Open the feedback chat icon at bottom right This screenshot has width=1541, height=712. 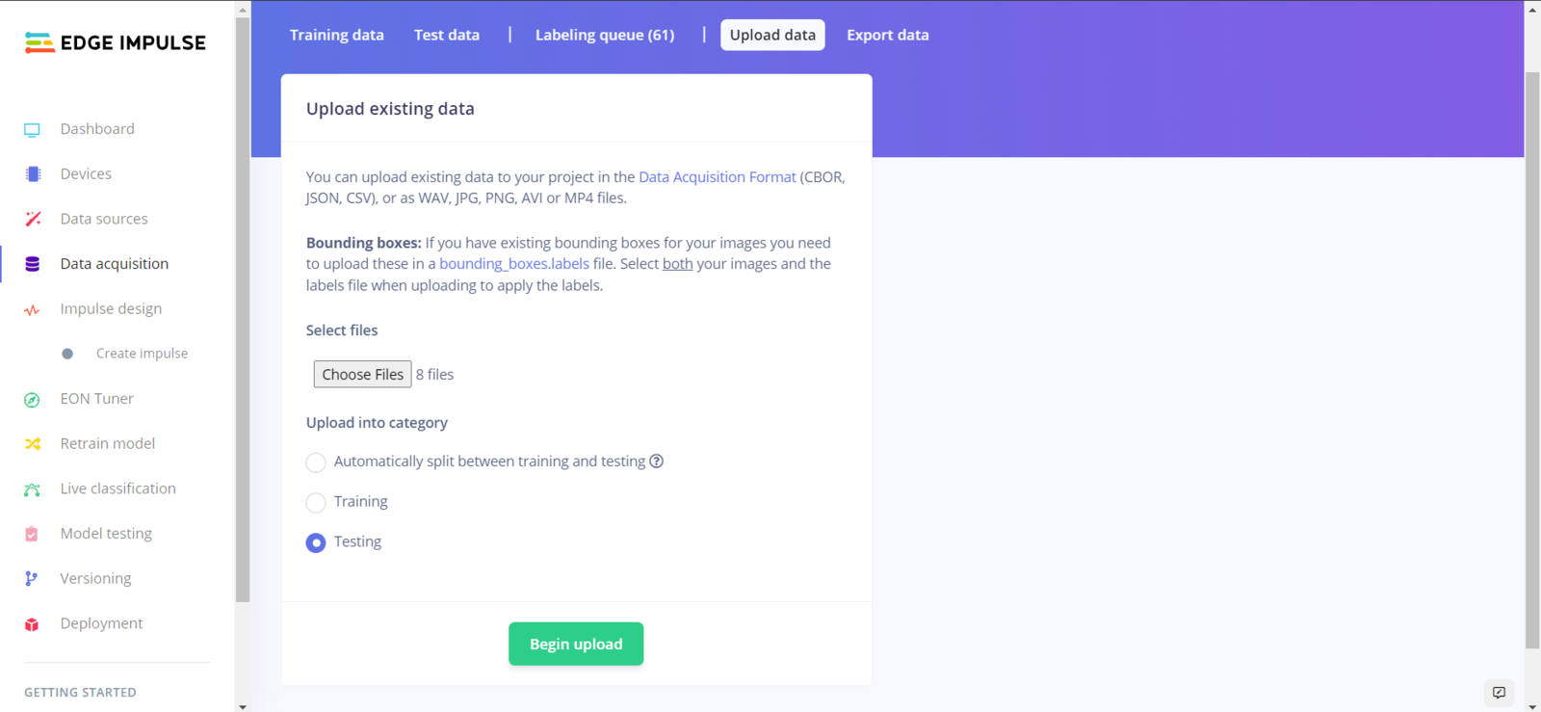(1499, 693)
